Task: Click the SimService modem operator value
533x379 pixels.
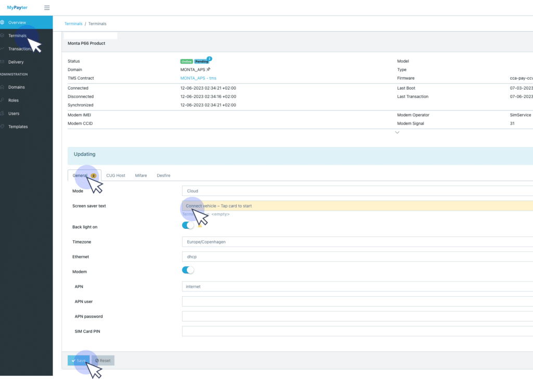Action: coord(520,115)
